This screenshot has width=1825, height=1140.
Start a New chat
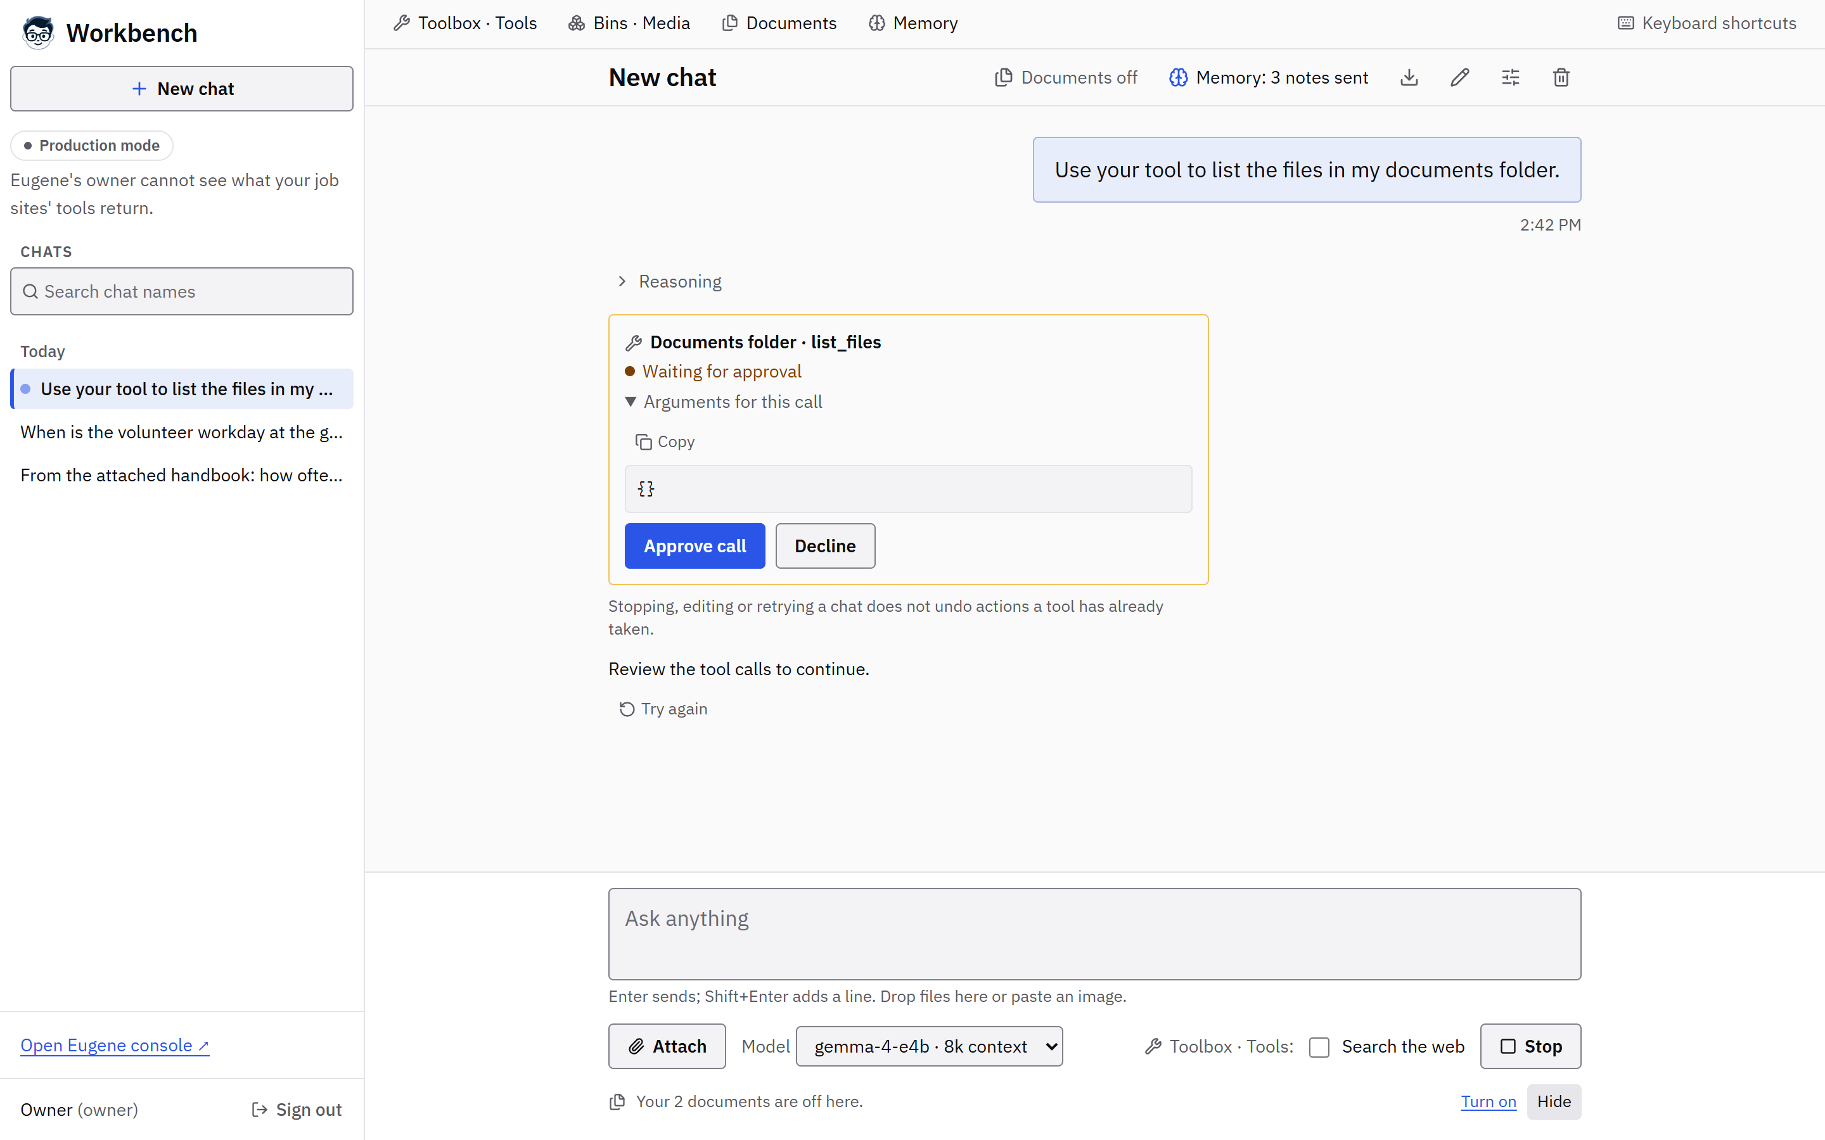pyautogui.click(x=182, y=89)
